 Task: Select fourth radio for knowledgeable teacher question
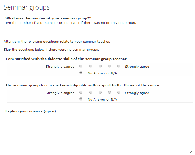point(109,92)
